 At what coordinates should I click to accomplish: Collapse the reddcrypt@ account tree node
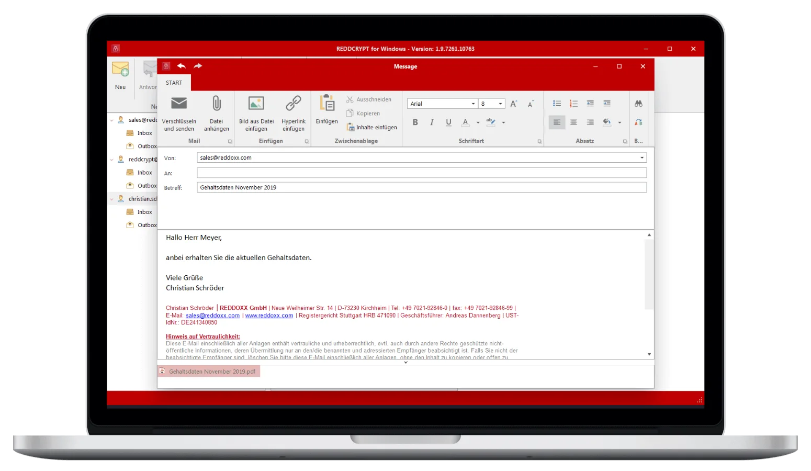pos(111,160)
